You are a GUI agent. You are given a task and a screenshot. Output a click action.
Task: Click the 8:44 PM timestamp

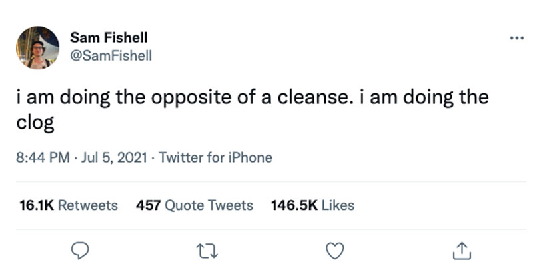(43, 157)
